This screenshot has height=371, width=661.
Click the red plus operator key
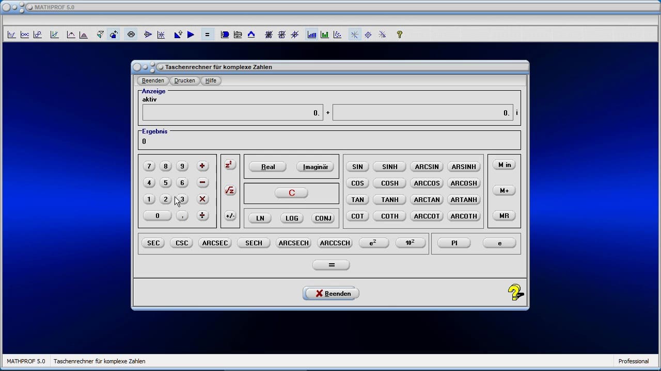202,166
